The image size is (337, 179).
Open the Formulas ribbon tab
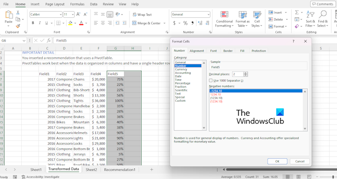(x=77, y=4)
